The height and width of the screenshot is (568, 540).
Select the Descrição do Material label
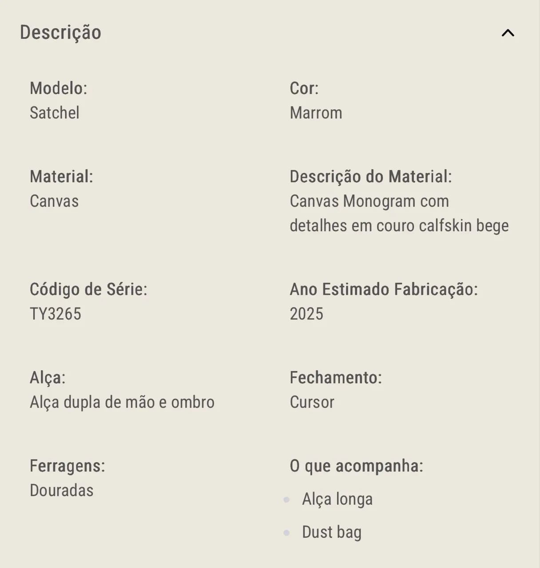click(x=371, y=177)
